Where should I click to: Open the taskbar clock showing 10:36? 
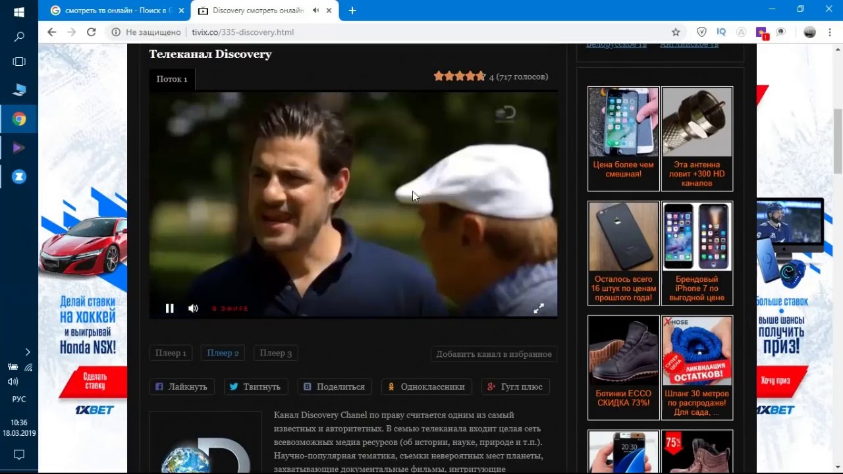point(19,428)
